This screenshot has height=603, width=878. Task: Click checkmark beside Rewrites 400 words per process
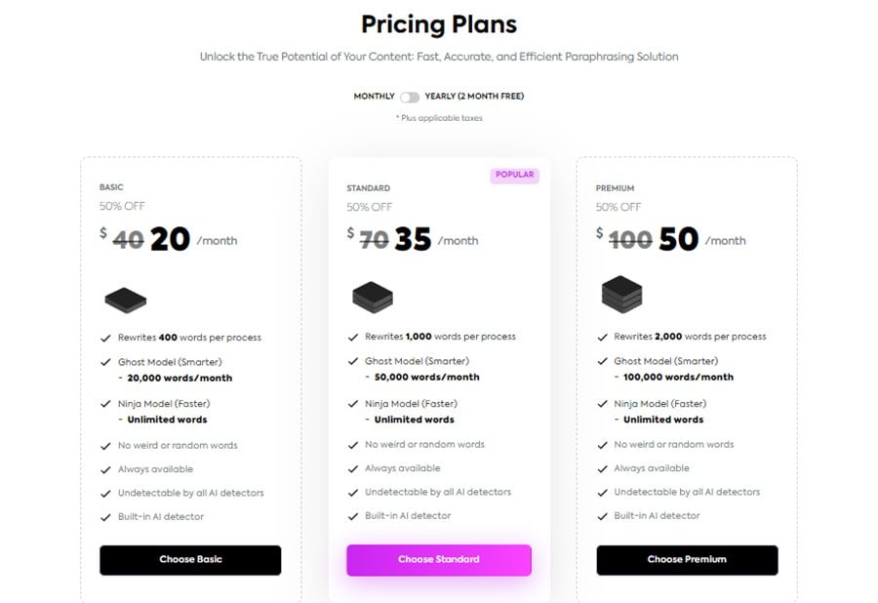(105, 339)
